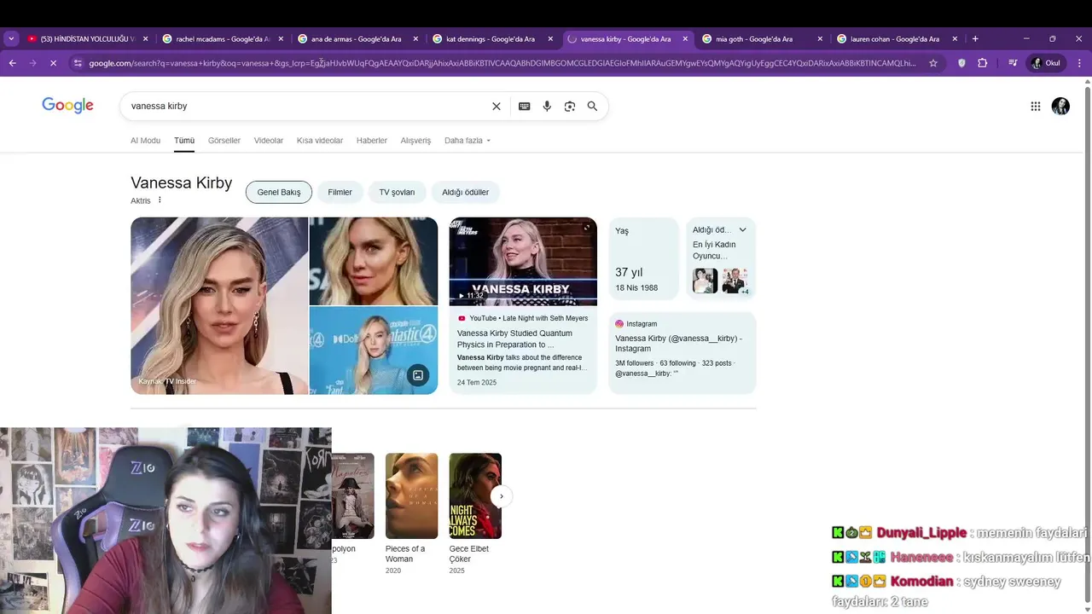Open the tab search dropdown arrow
Screen dimensions: 1092x614
point(11,39)
